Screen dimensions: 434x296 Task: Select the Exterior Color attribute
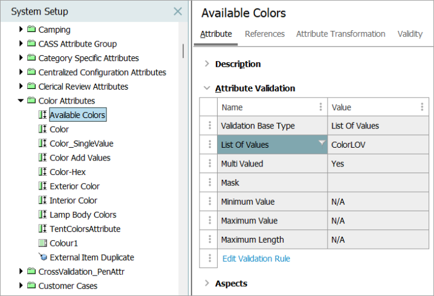[74, 186]
